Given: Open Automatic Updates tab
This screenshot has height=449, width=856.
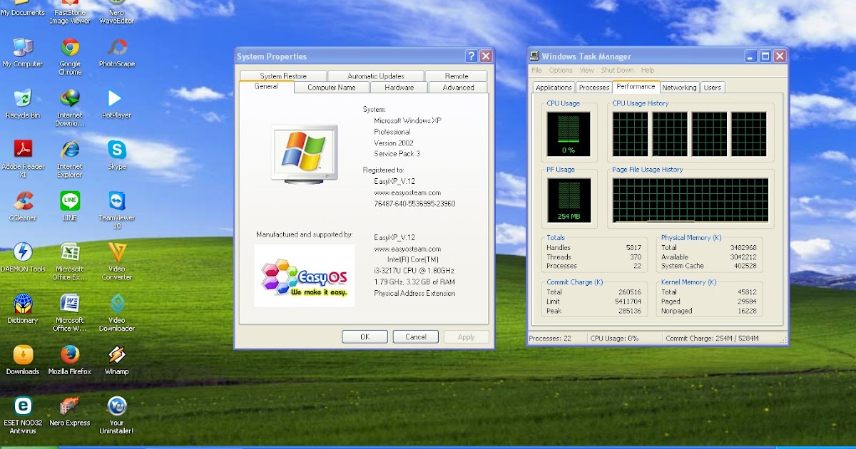Looking at the screenshot, I should 376,76.
